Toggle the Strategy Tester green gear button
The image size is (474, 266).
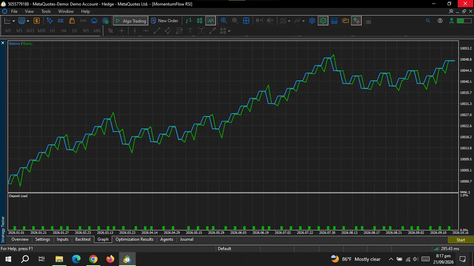[x=323, y=21]
